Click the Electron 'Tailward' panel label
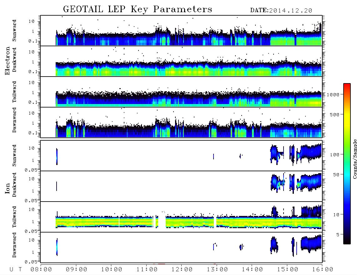This screenshot has height=275, width=357. pos(14,92)
